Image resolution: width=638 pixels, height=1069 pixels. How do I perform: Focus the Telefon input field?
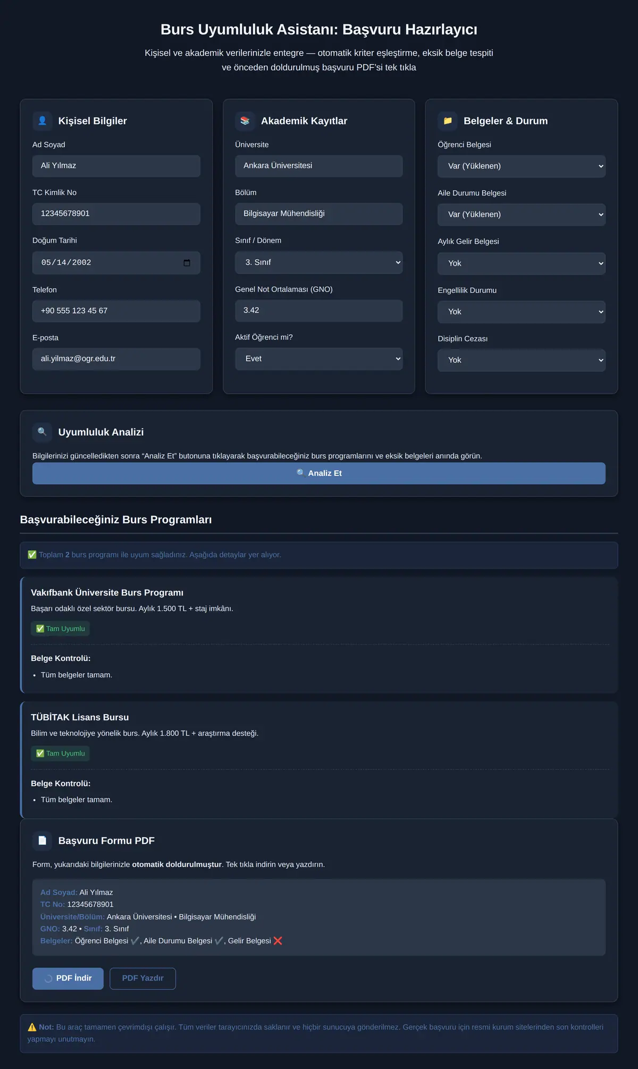point(116,311)
